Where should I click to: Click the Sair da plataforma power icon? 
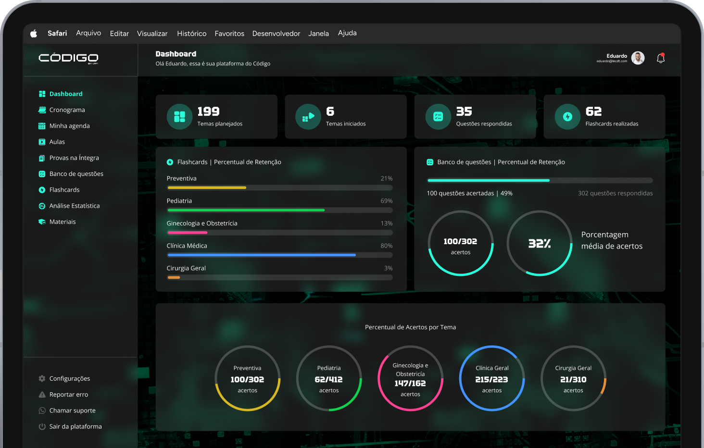(42, 427)
